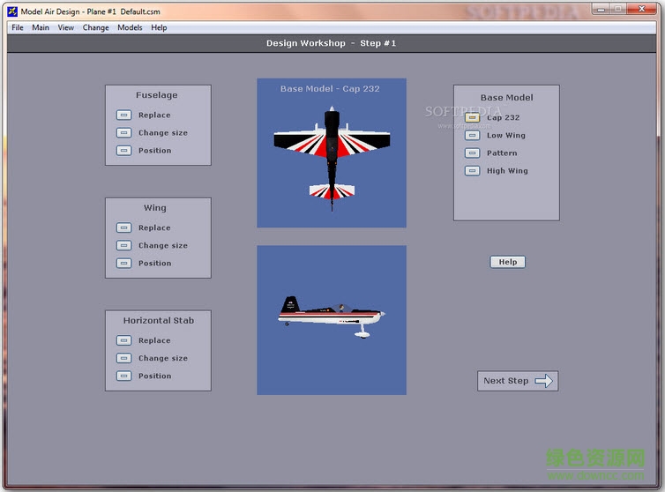Open the Help menu in menu bar
Screen dimensions: 665x492
pos(159,27)
